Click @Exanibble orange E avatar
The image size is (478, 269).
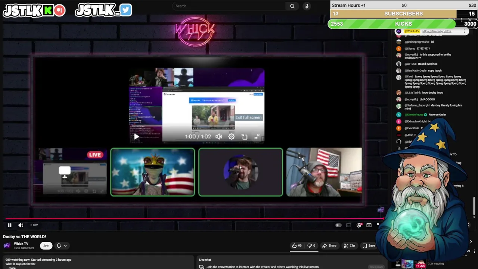(x=399, y=128)
